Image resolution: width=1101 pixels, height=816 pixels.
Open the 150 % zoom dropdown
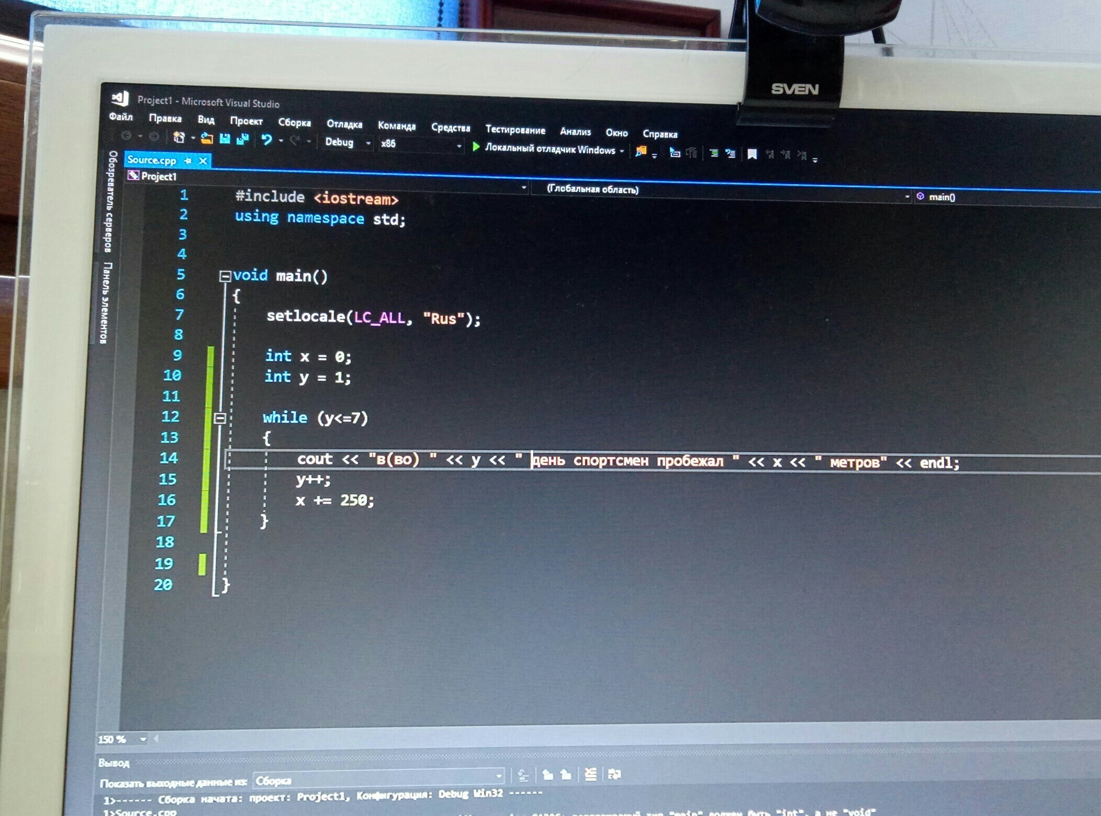tap(142, 739)
